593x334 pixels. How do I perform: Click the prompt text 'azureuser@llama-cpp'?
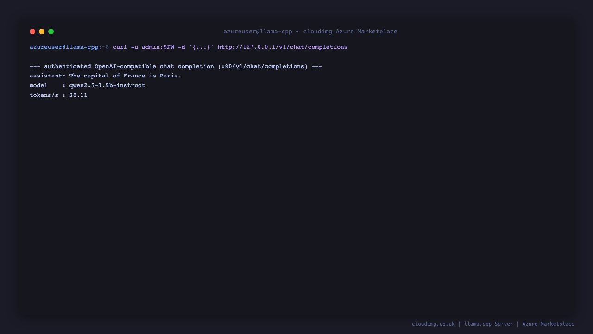coord(64,47)
